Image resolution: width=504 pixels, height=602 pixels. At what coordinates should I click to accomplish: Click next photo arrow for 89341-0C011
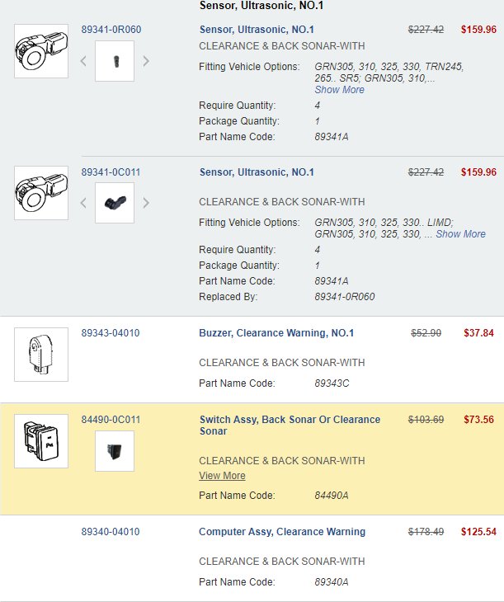146,203
